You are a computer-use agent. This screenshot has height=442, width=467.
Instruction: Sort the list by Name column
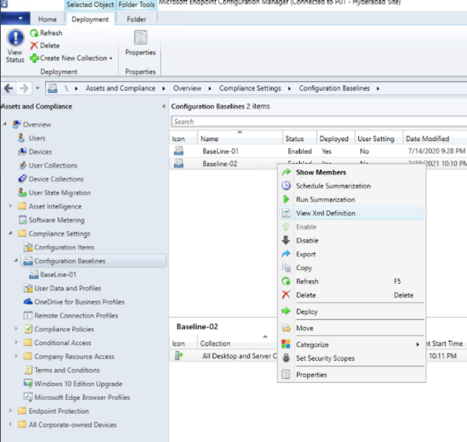[x=239, y=139]
